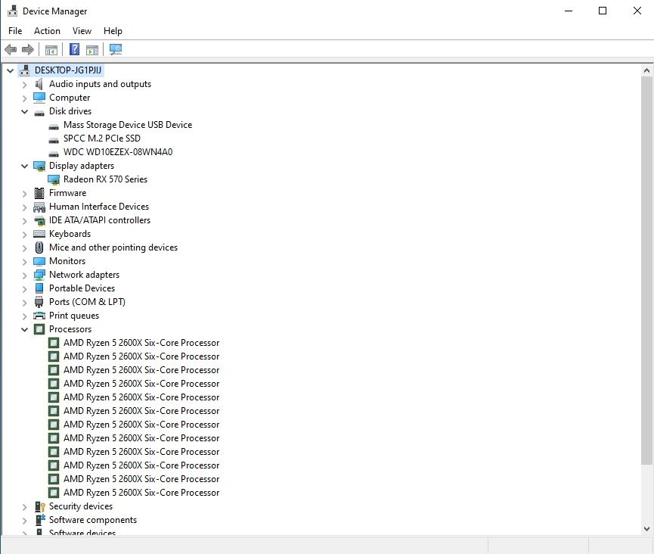
Task: Click the Disk drives category icon
Action: [x=39, y=112]
